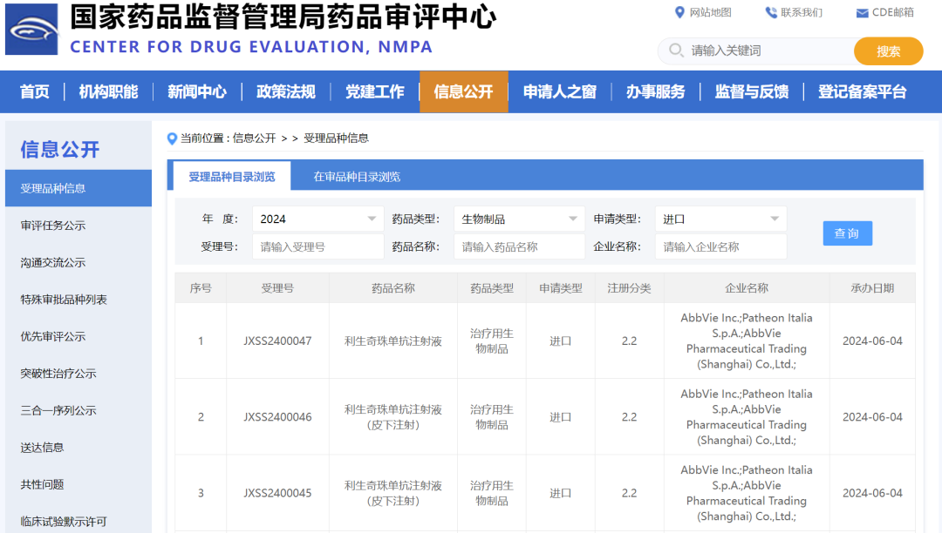
Task: Open the 政策法规 navigation menu
Action: pos(285,91)
